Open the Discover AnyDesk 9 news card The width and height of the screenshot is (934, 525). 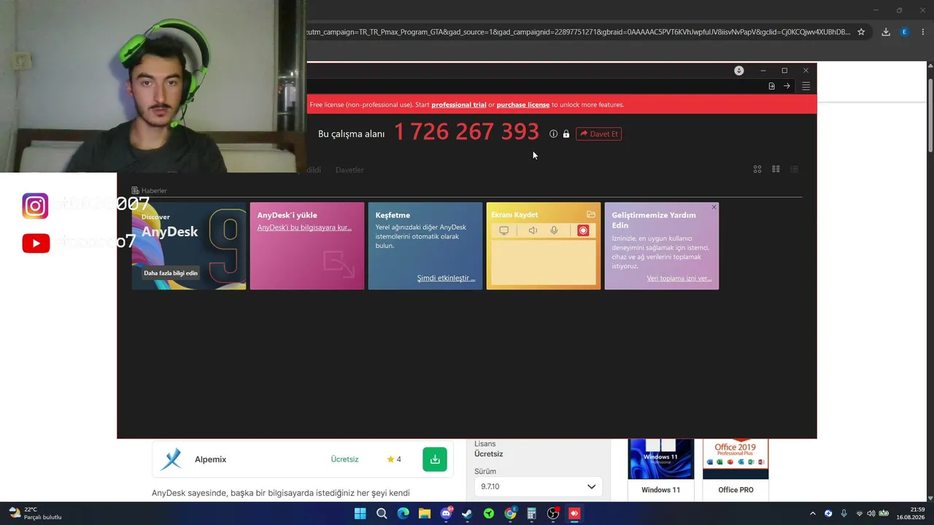[189, 246]
